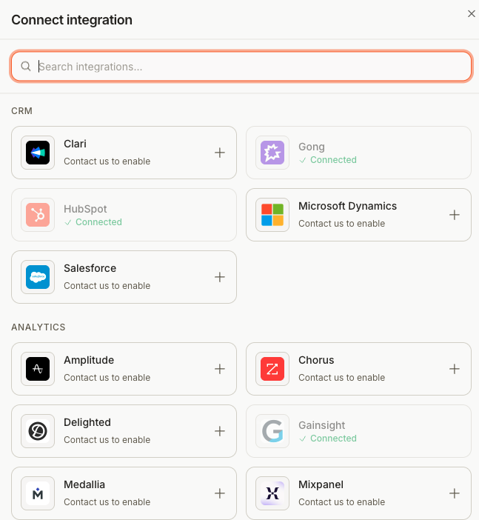Click the Amplitude integration name
The image size is (479, 520).
pos(89,360)
